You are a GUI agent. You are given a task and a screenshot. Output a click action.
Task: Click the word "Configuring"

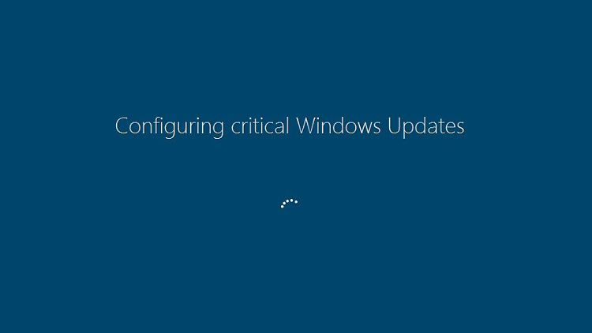tap(170, 126)
